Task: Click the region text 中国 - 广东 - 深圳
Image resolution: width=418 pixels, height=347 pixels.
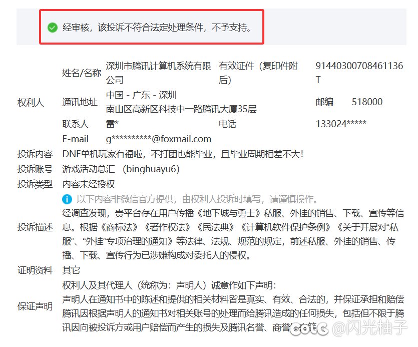Action: pyautogui.click(x=141, y=95)
